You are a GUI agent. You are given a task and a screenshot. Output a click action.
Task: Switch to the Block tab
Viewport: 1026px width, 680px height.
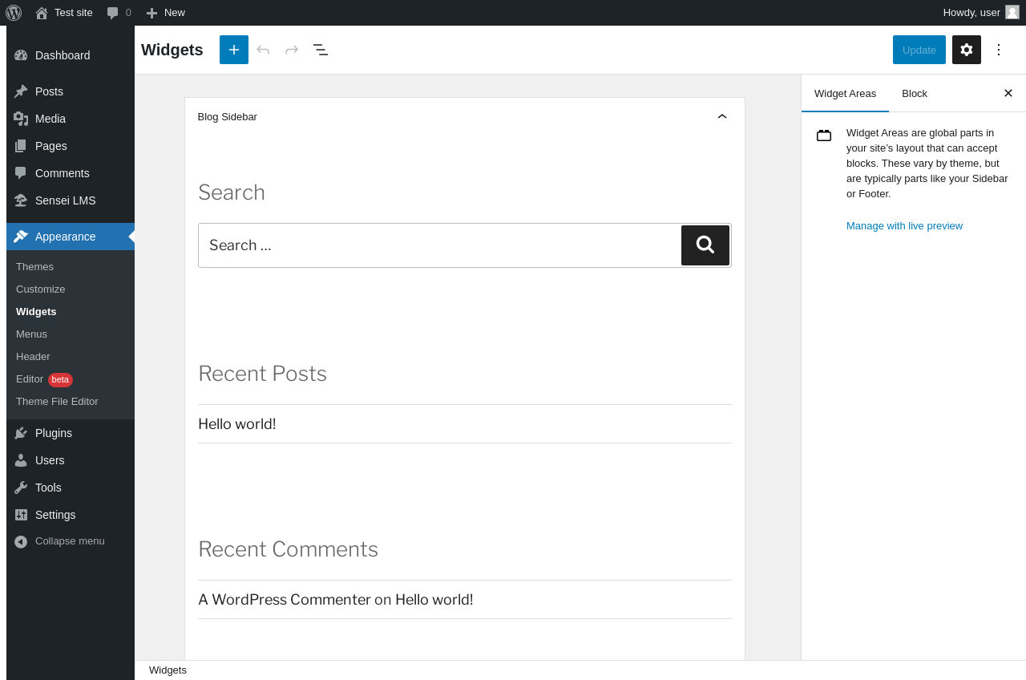click(x=915, y=94)
